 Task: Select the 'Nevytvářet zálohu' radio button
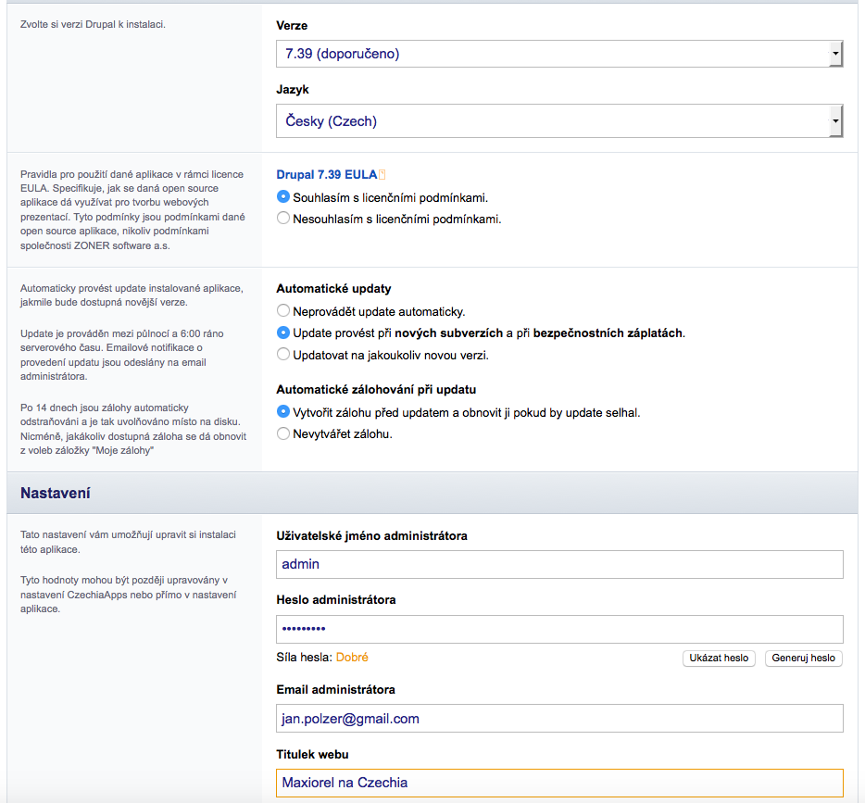click(283, 433)
